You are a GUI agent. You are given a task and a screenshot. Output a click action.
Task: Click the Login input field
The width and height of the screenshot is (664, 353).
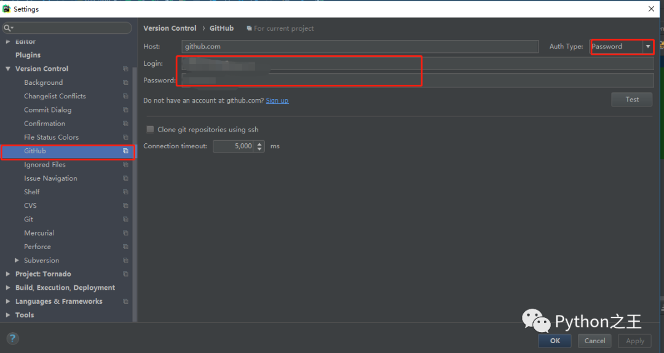pos(417,63)
